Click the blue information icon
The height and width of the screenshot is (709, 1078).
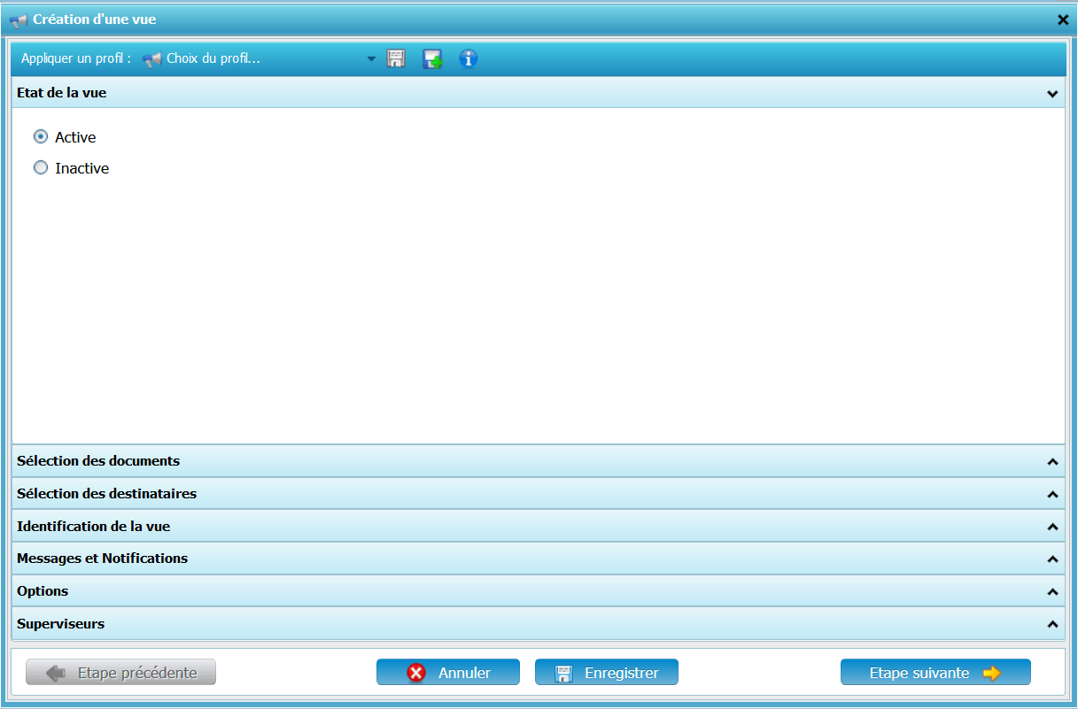point(469,59)
